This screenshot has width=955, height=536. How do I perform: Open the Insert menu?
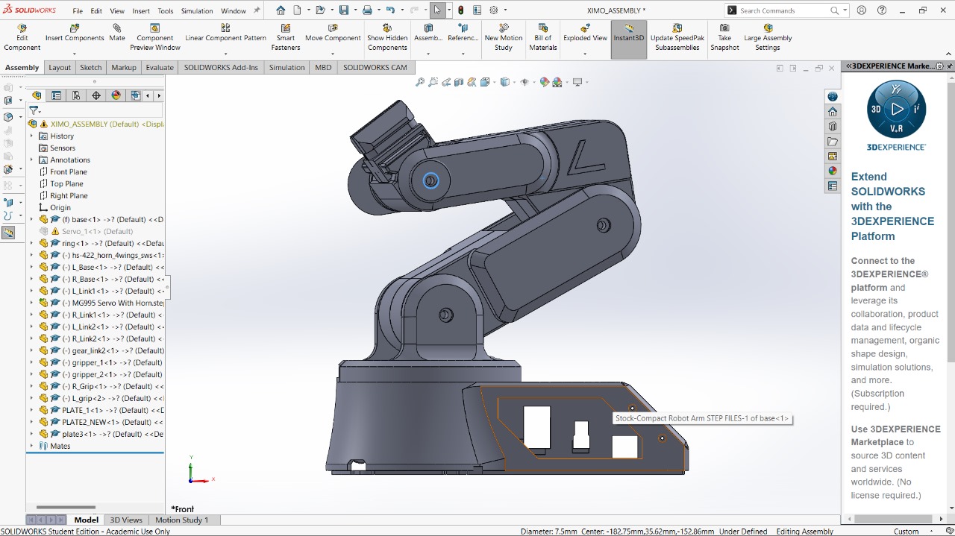click(x=141, y=11)
